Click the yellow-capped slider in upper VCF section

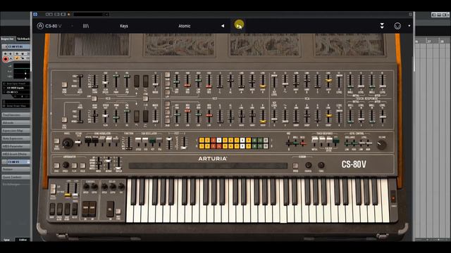point(263,86)
